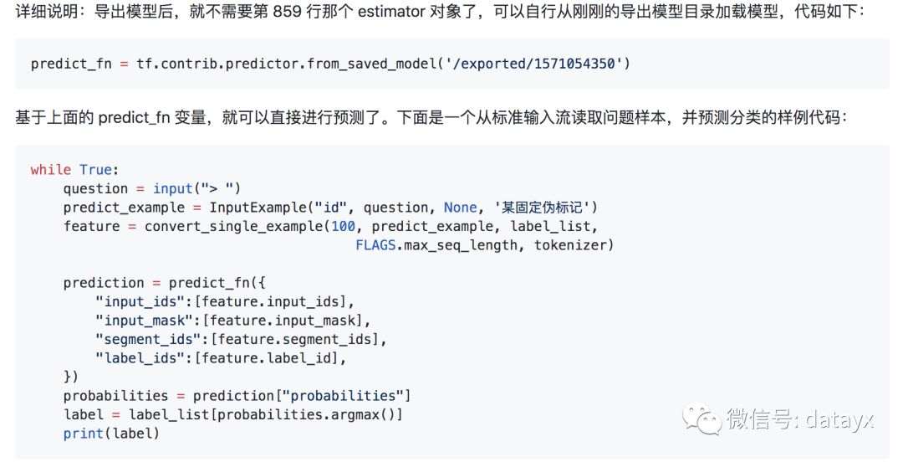Viewport: 903px width, 462px height.
Task: Click the None argument in InputExample
Action: 460,208
